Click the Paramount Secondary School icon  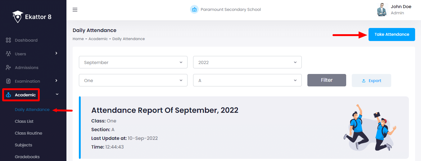(x=194, y=9)
